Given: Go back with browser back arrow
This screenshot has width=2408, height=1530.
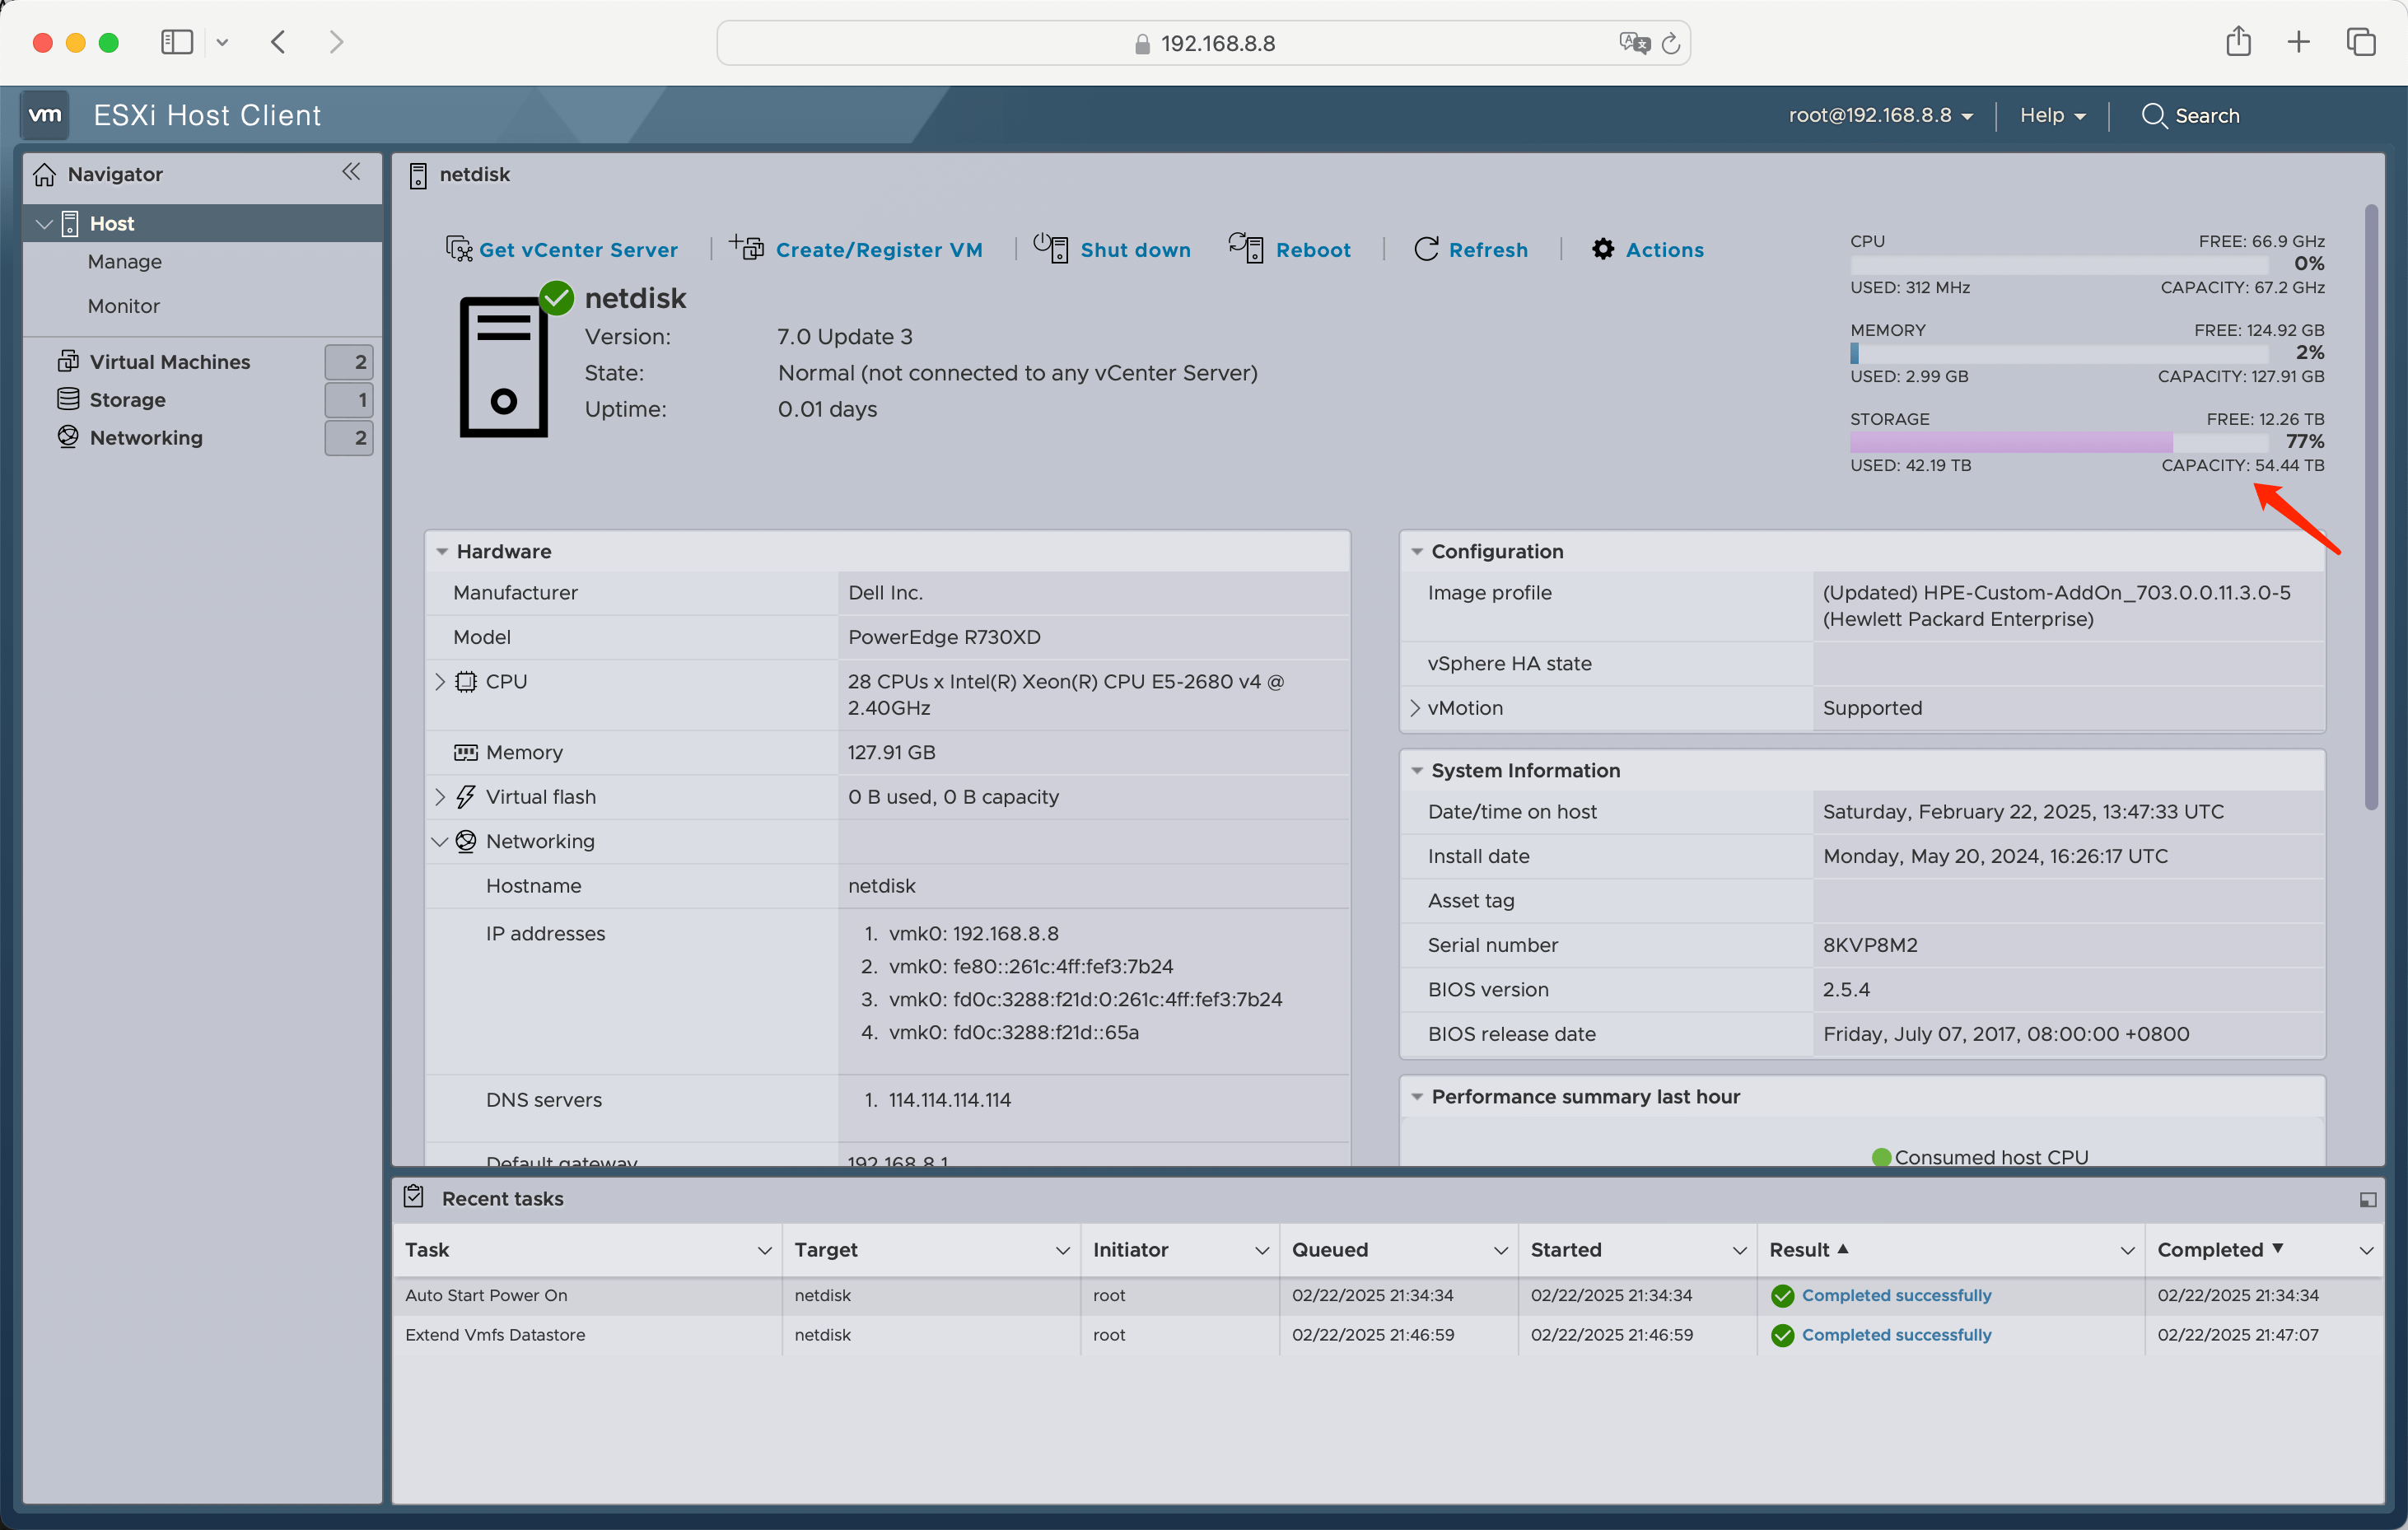Looking at the screenshot, I should click(x=279, y=42).
